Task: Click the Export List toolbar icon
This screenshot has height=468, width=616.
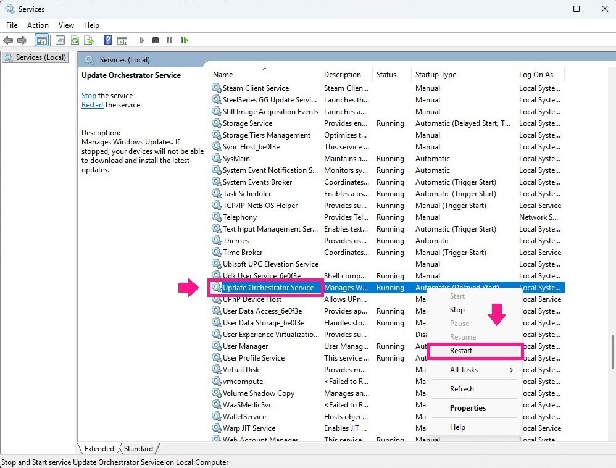Action: click(x=89, y=40)
